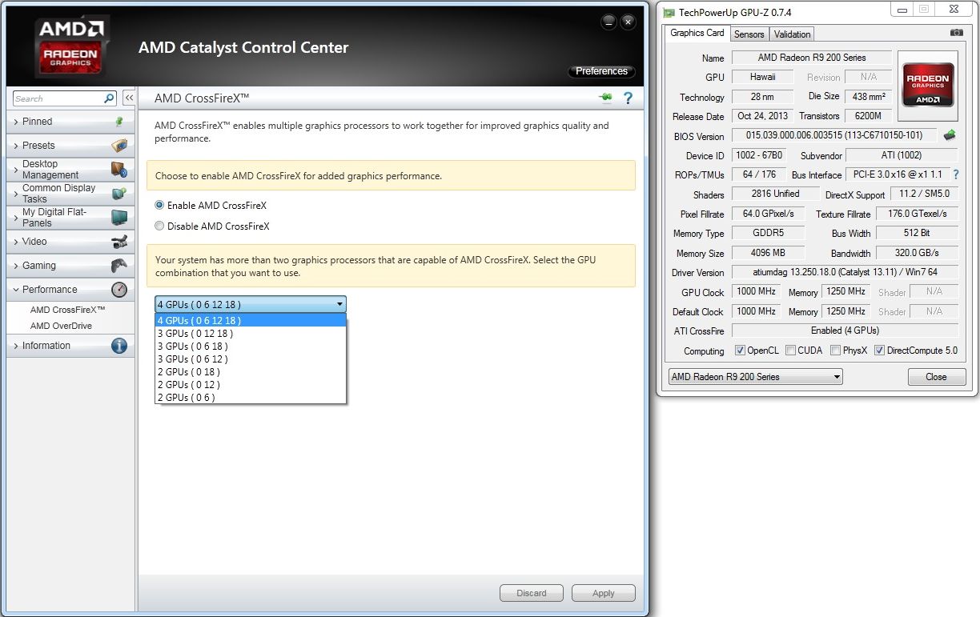The width and height of the screenshot is (980, 617).
Task: Click the BIOS save chip icon in GPU-Z
Action: tap(950, 135)
